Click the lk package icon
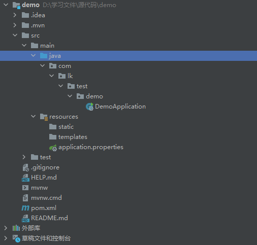 (62, 76)
